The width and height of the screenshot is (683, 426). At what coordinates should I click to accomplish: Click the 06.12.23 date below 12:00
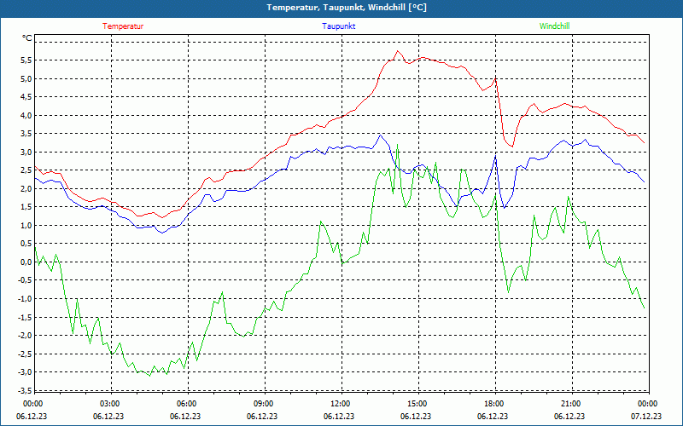339,416
